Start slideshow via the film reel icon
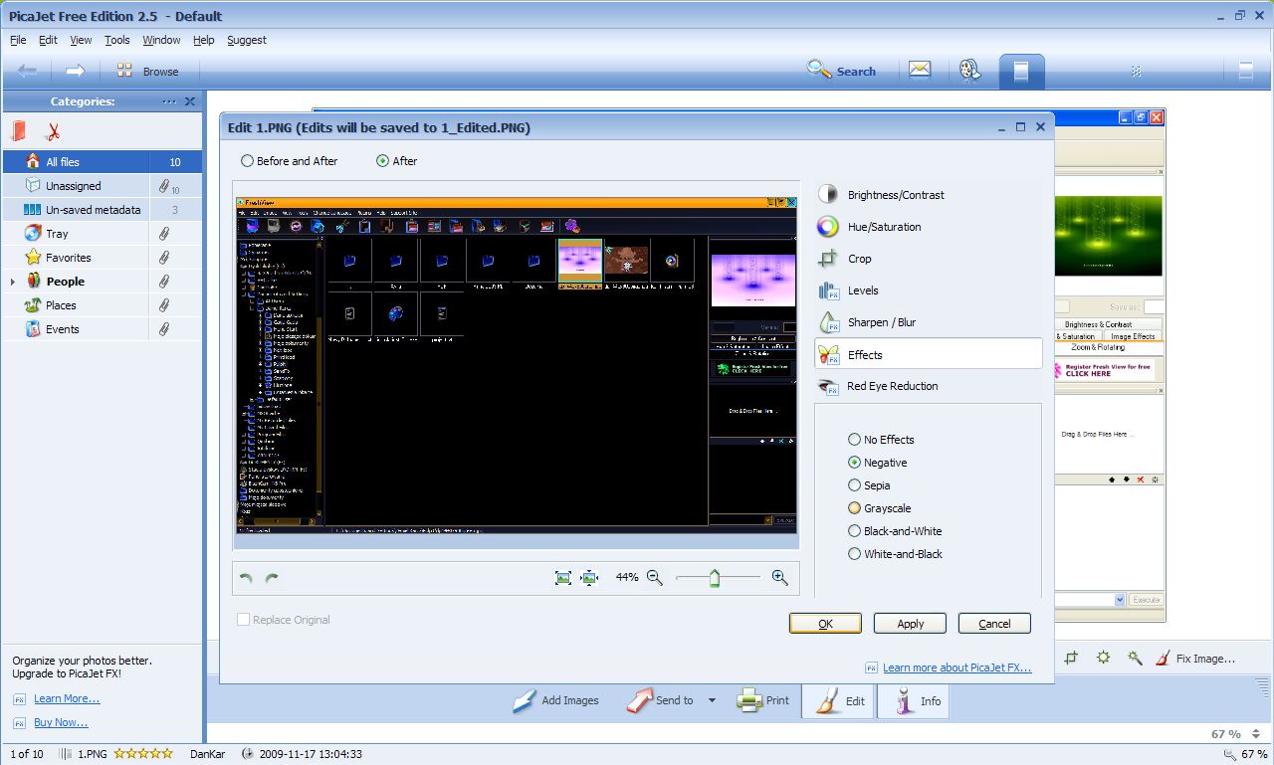 pyautogui.click(x=970, y=70)
